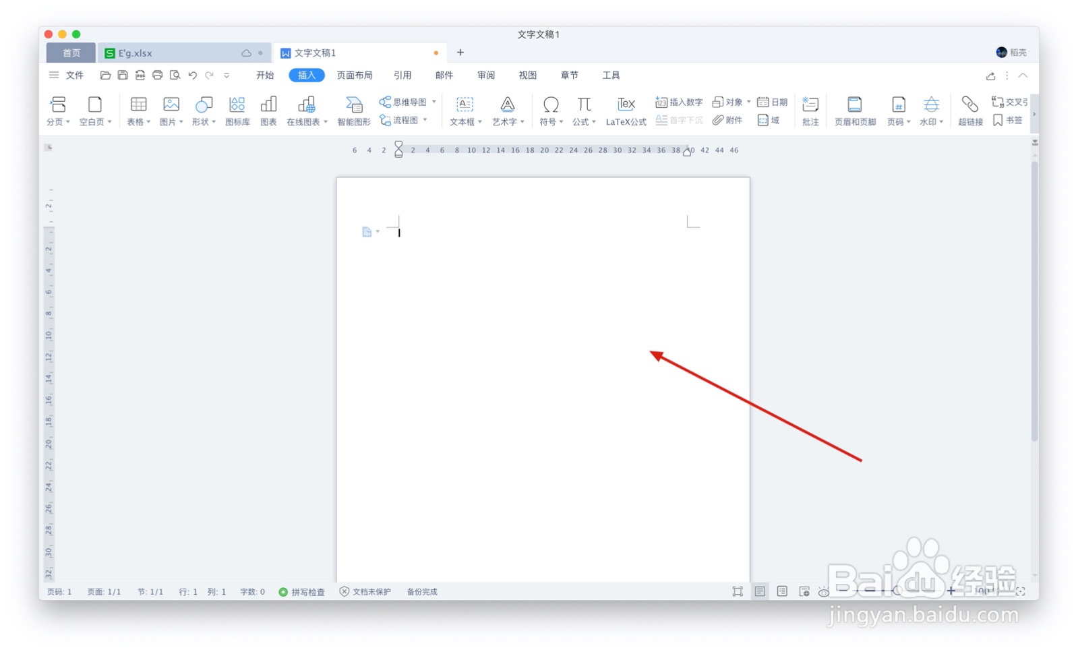Open the 审阅 ribbon tab
The width and height of the screenshot is (1078, 652).
486,75
